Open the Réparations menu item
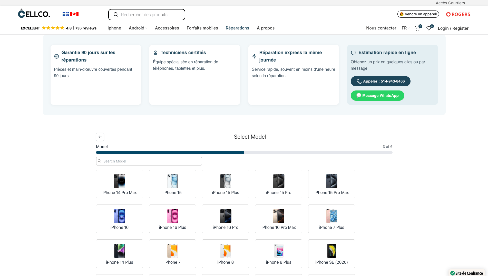 point(237,28)
